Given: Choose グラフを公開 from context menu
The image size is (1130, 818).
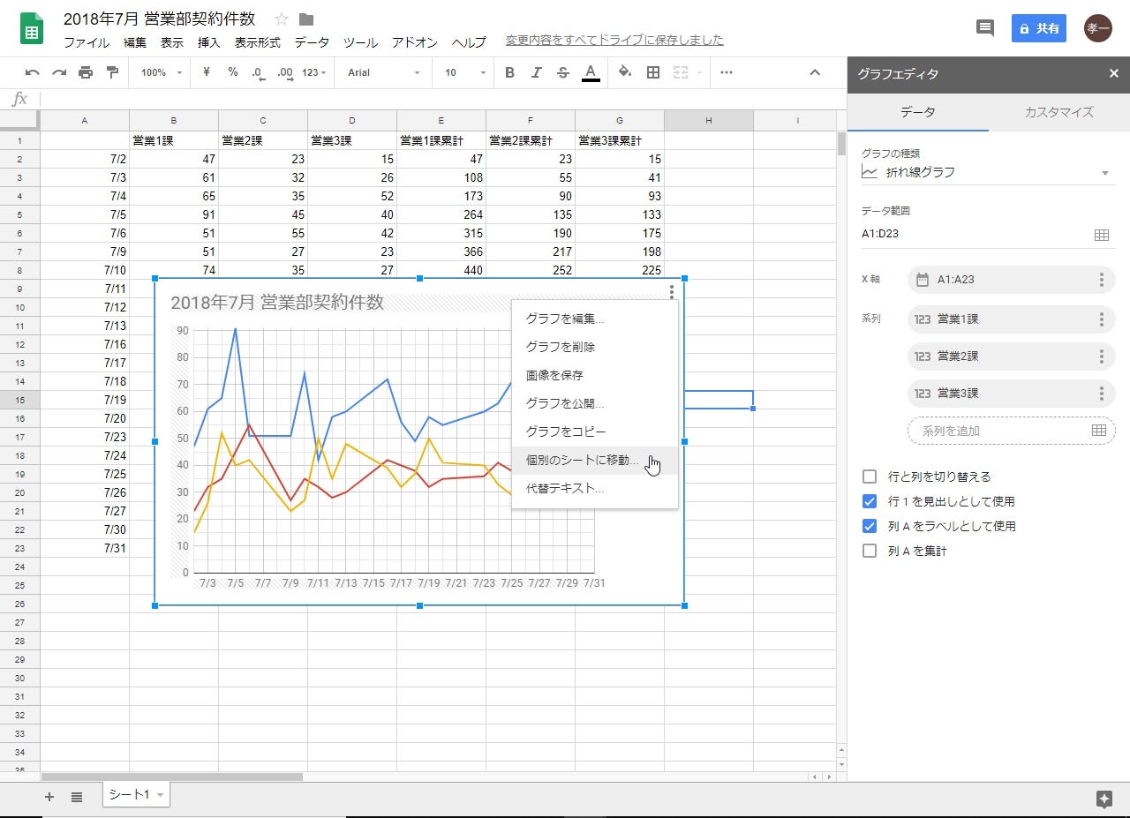Looking at the screenshot, I should (595, 403).
